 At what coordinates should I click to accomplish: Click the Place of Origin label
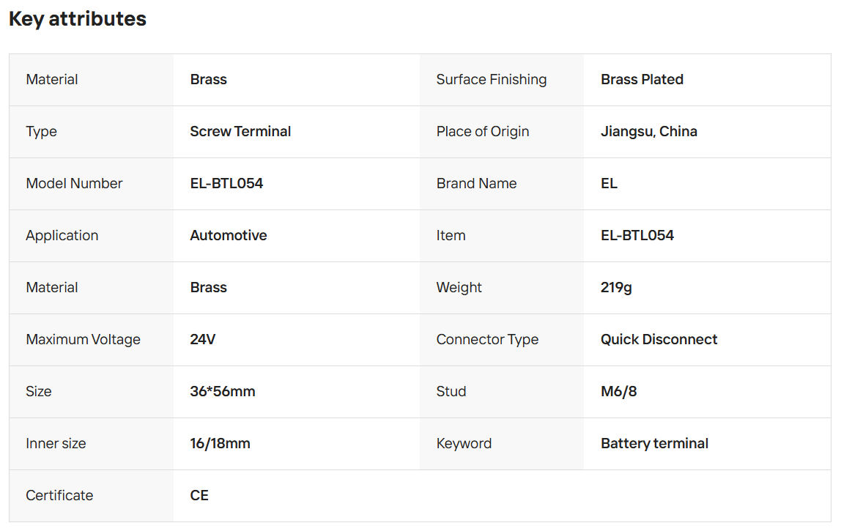click(x=482, y=132)
